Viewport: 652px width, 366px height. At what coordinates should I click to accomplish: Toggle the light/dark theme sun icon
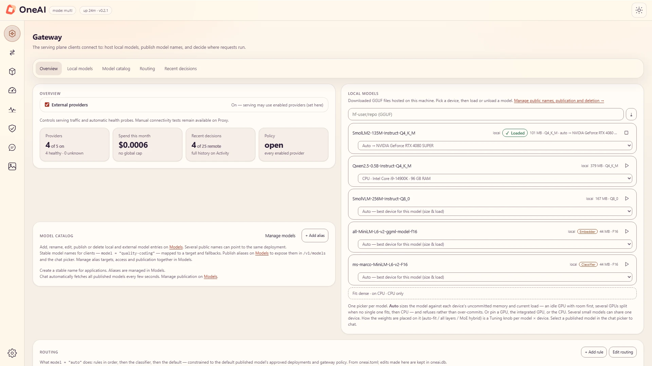(x=639, y=10)
